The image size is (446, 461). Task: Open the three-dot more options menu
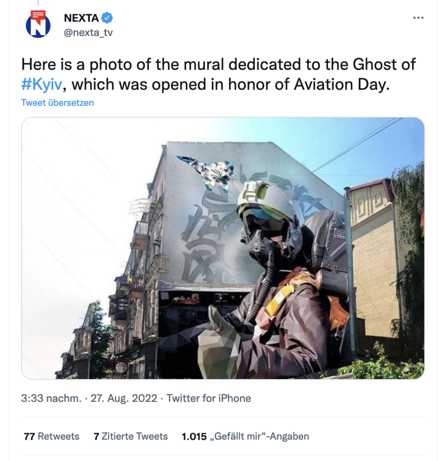click(418, 18)
